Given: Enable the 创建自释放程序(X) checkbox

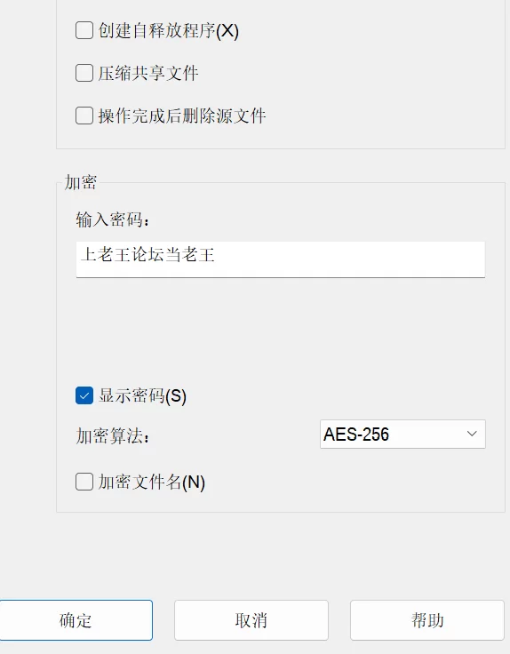Looking at the screenshot, I should click(x=84, y=30).
